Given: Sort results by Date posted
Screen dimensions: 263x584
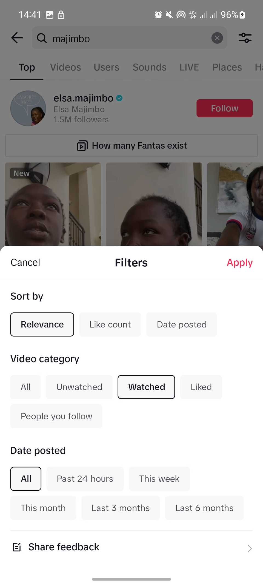Looking at the screenshot, I should [x=181, y=324].
